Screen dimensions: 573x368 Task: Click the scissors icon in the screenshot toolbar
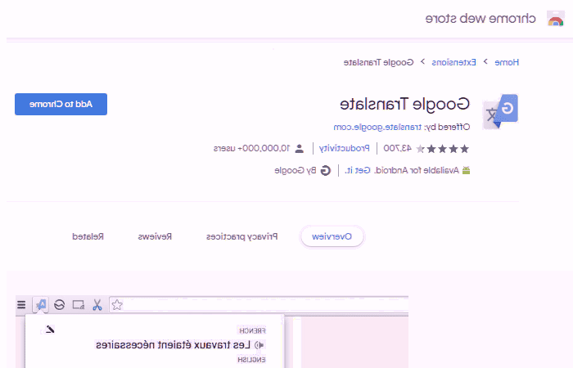pyautogui.click(x=97, y=305)
